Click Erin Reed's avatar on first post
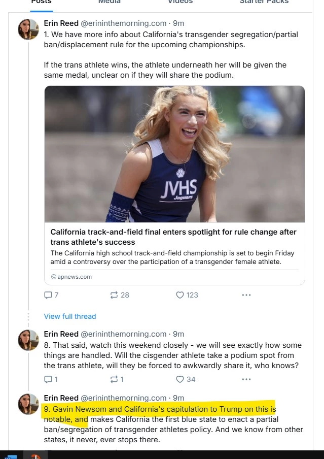Image resolution: width=324 pixels, height=459 pixels. [x=28, y=29]
